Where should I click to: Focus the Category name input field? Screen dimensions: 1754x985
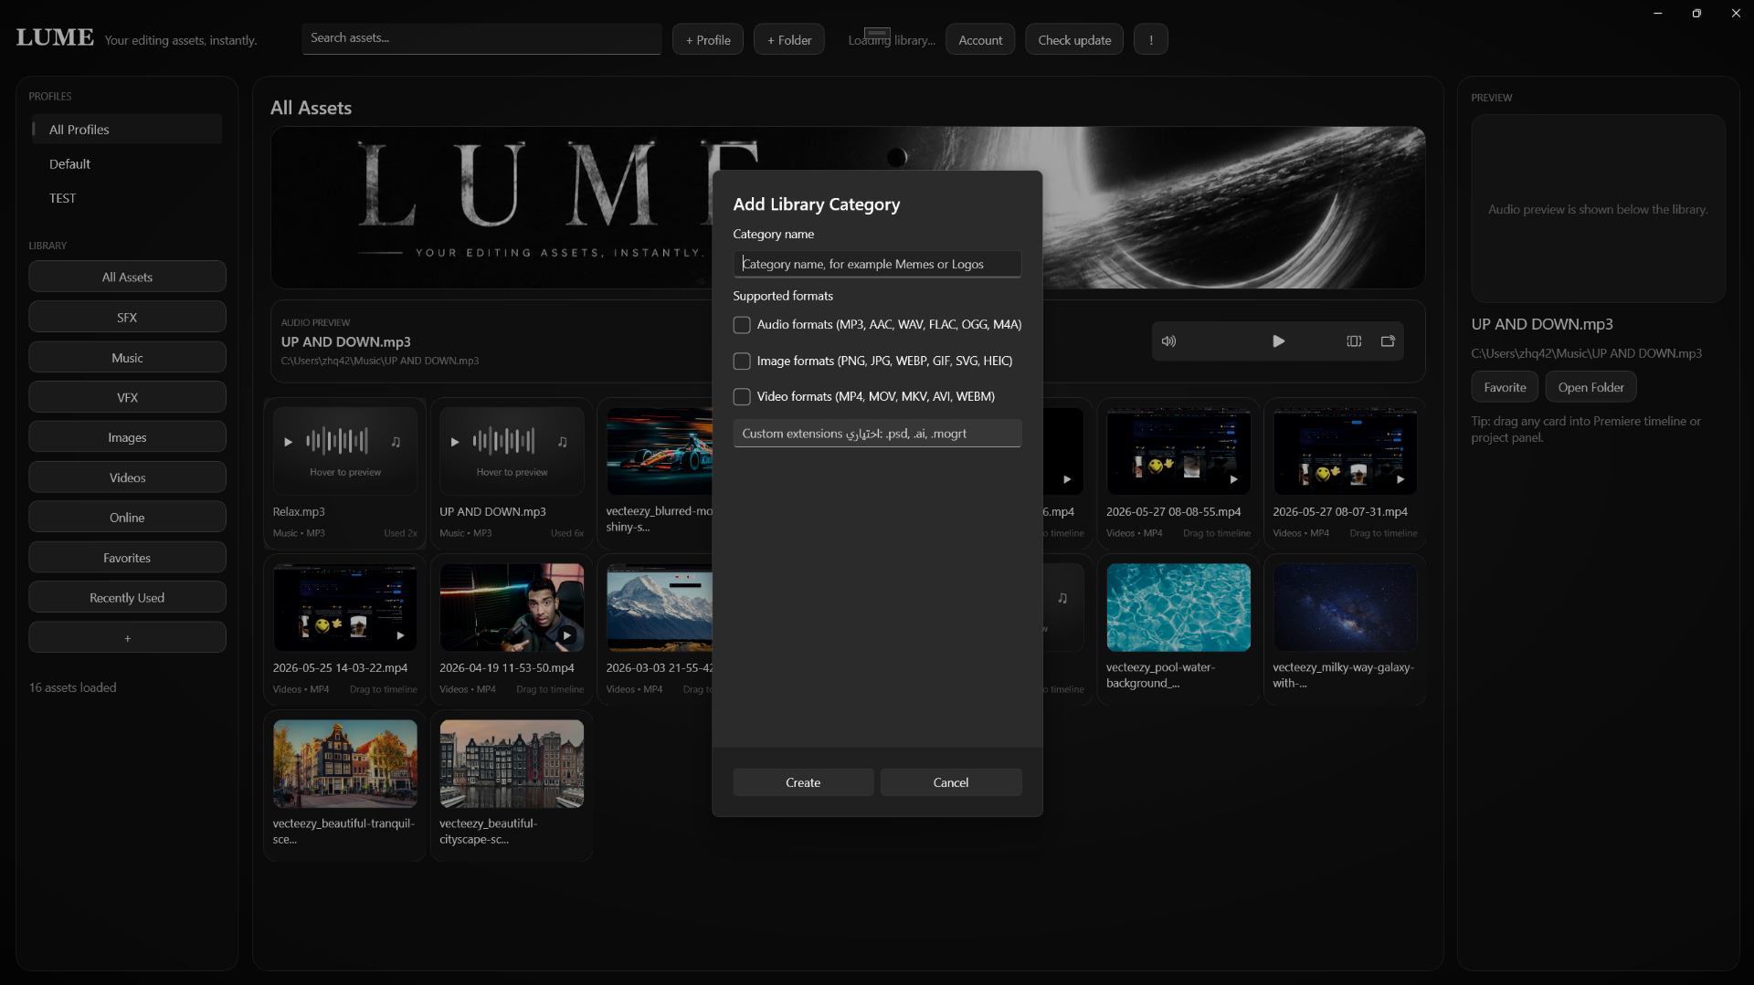click(877, 264)
